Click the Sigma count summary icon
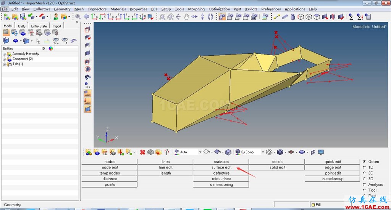 [x=351, y=17]
